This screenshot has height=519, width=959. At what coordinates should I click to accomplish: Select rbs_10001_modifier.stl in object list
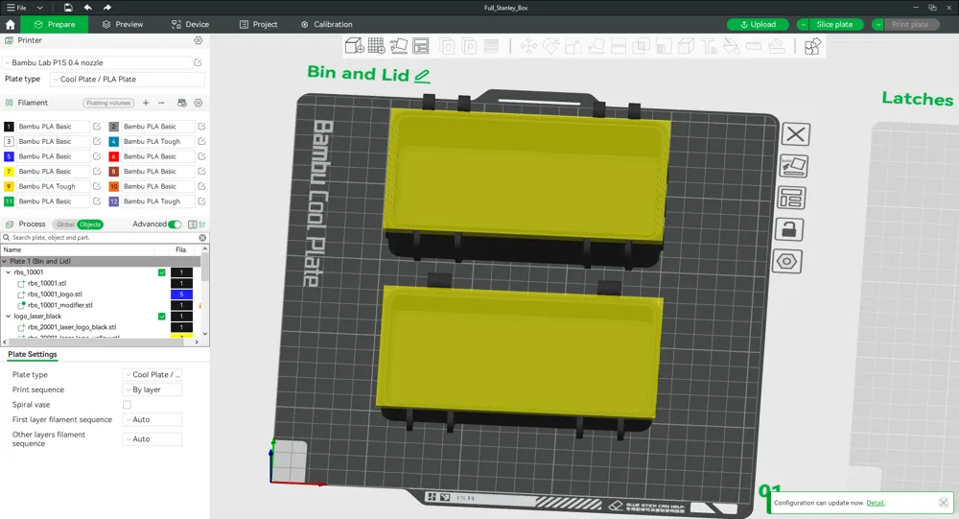59,305
